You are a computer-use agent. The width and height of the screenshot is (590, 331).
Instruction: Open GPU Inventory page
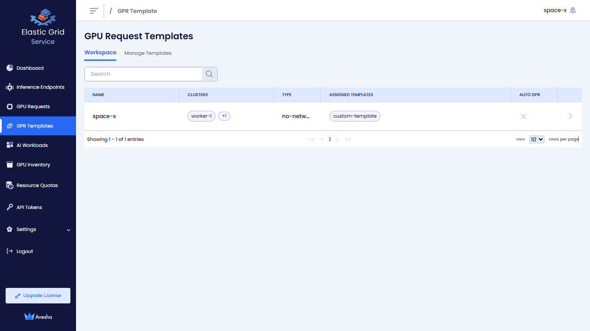click(x=33, y=165)
